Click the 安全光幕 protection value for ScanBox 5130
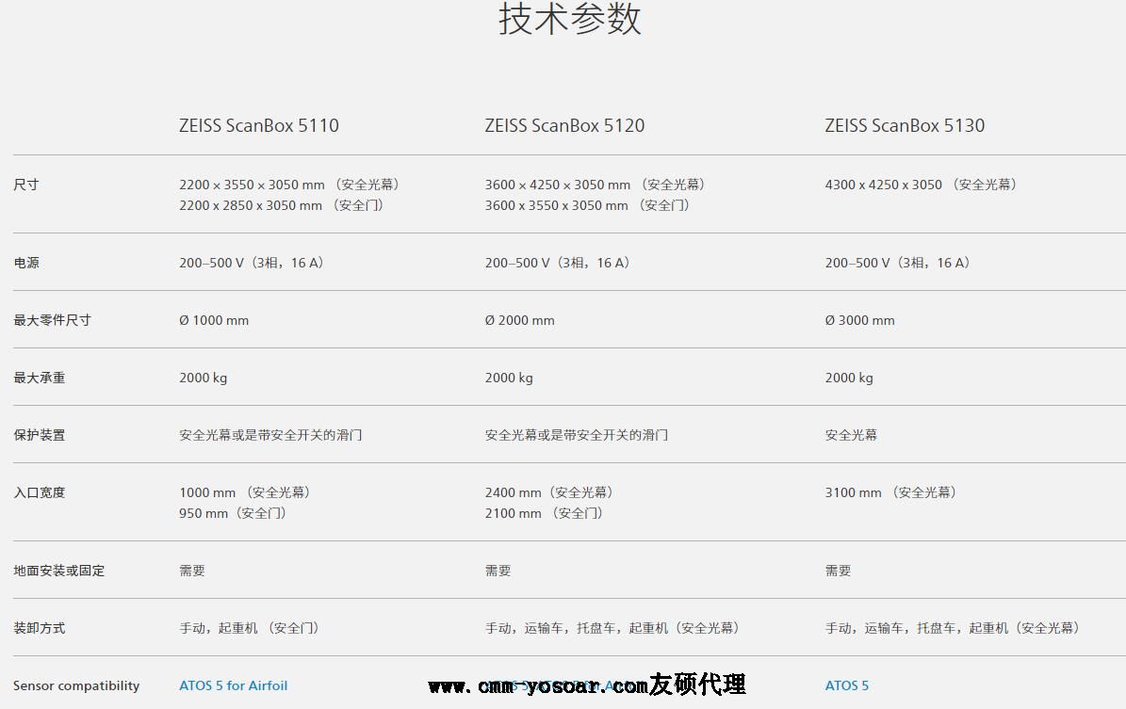Screen dimensions: 1126x709 pos(851,435)
